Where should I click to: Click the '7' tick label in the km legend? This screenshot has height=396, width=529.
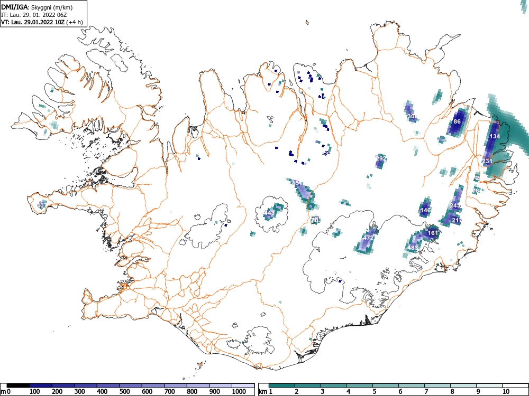(x=426, y=392)
